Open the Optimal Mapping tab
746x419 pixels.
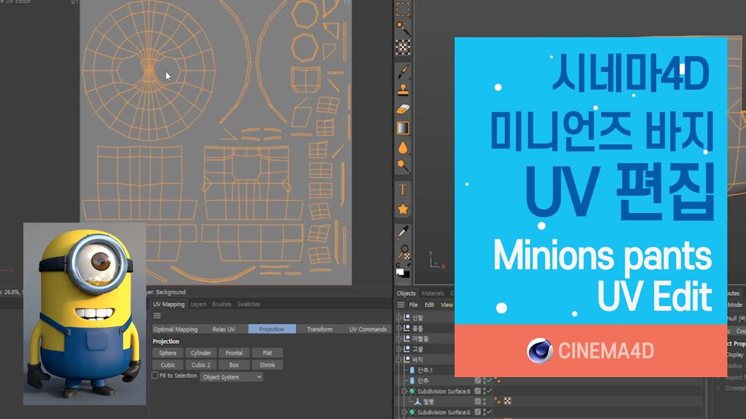175,329
